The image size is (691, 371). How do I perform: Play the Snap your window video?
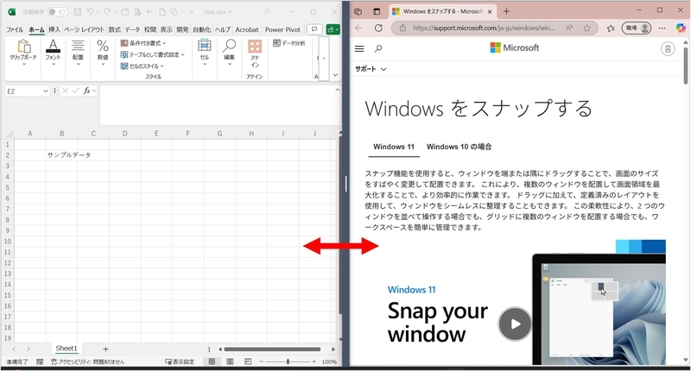(515, 324)
